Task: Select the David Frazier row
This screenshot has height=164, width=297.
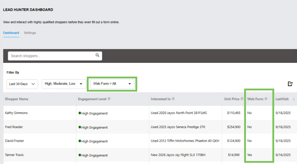Action: (14, 141)
